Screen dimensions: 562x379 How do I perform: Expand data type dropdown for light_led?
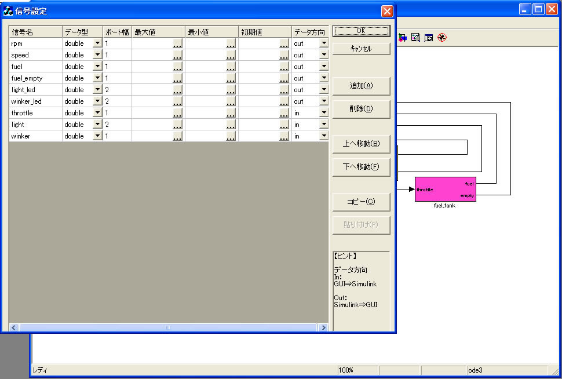(97, 90)
